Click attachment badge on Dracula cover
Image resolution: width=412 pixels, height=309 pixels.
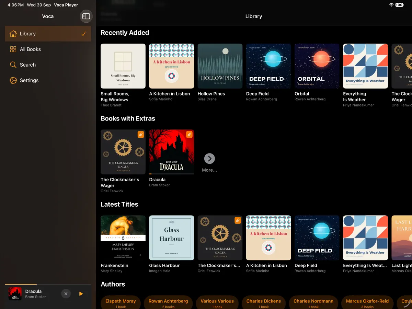189,135
